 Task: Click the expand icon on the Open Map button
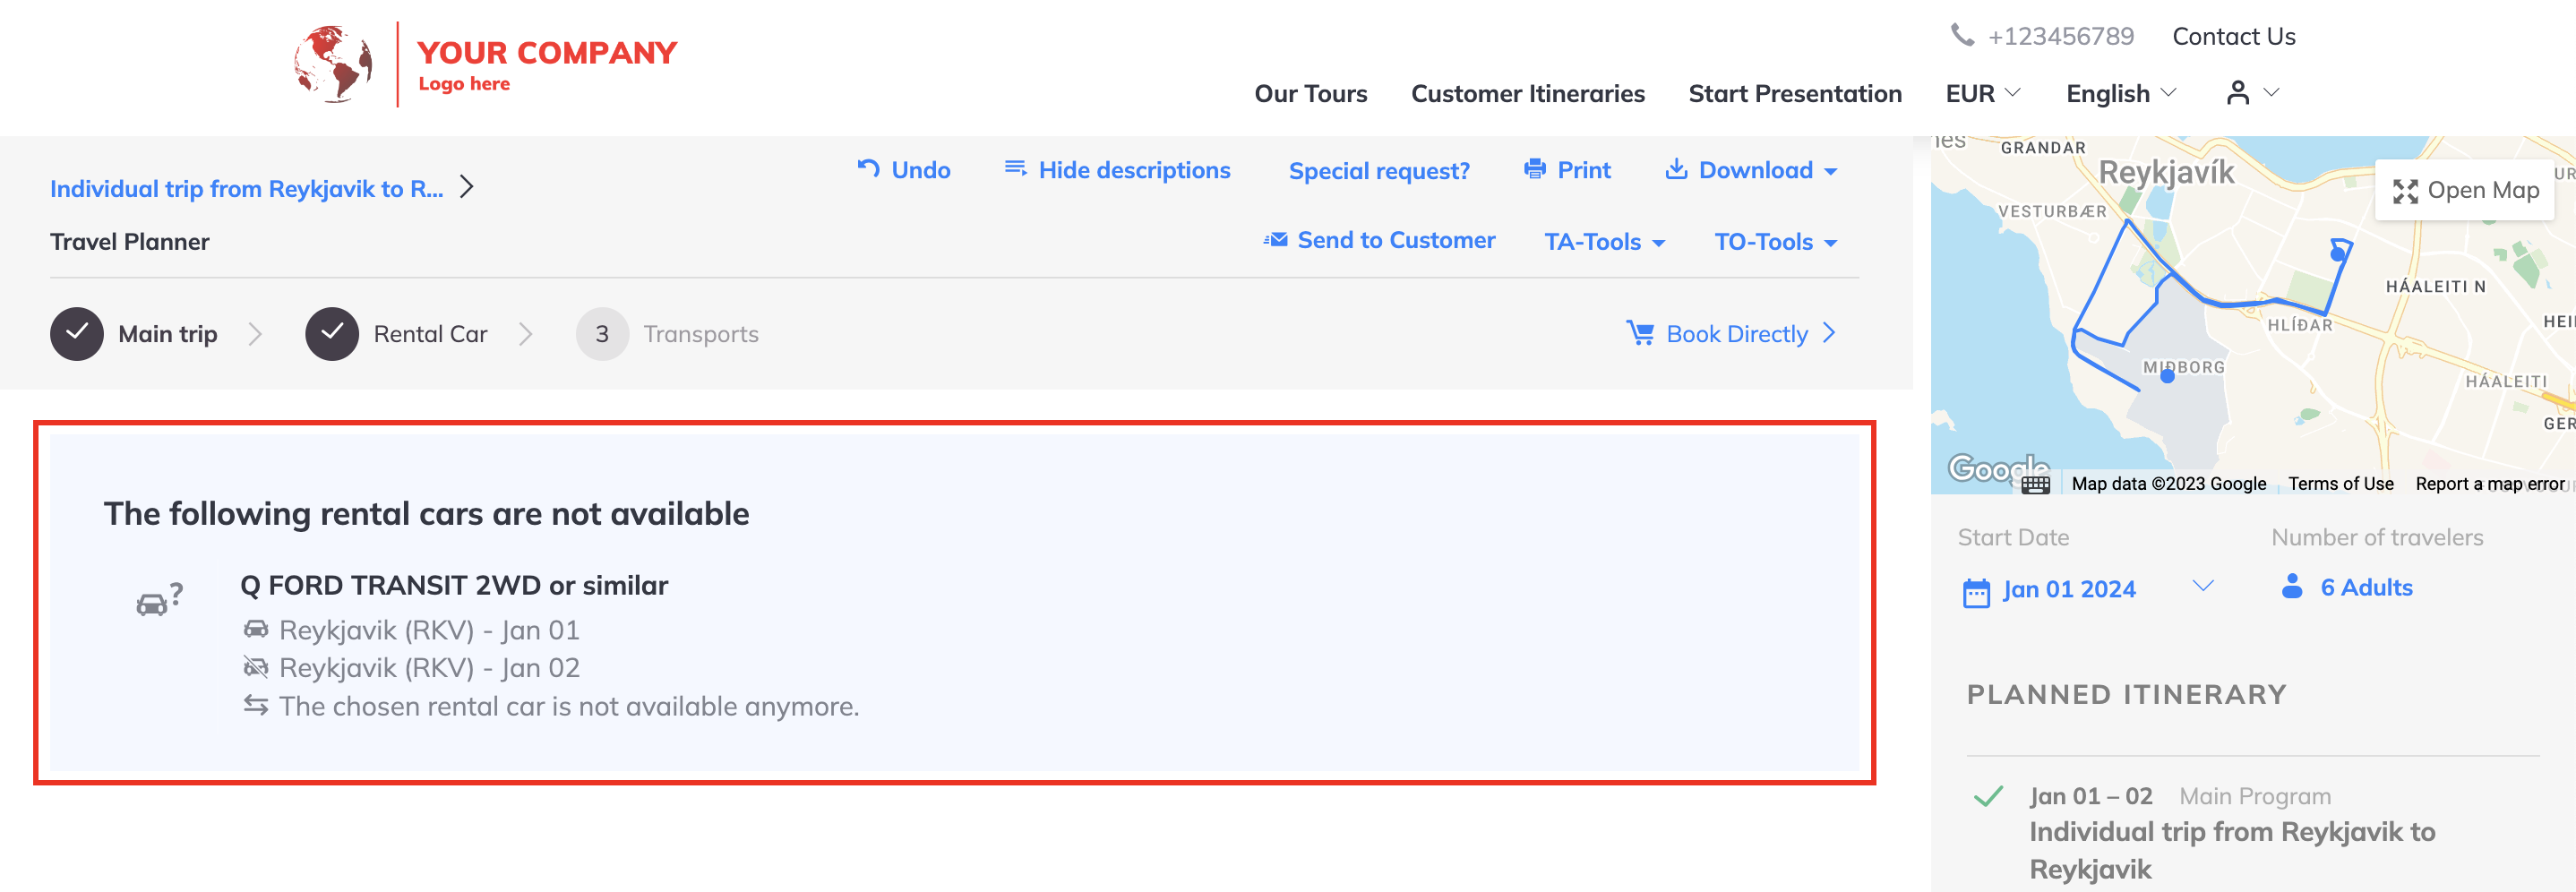[x=2405, y=191]
